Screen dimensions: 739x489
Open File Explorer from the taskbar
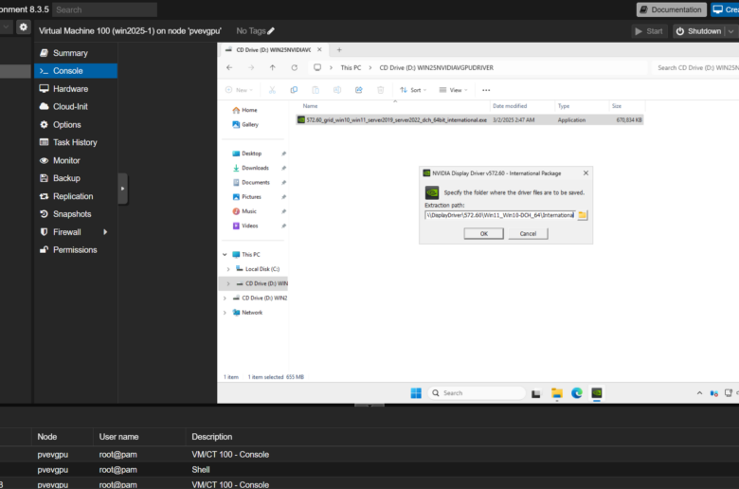pos(557,393)
